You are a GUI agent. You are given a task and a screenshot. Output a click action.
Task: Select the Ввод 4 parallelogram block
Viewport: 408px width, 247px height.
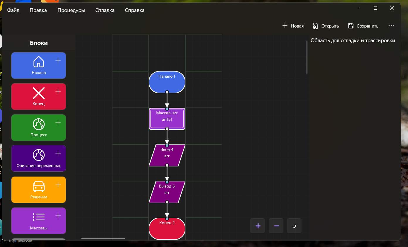[x=167, y=155]
